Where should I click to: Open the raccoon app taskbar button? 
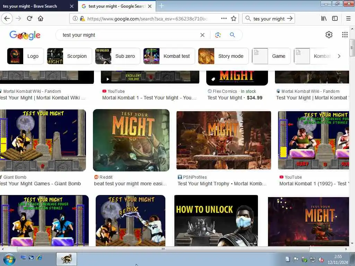point(67,259)
